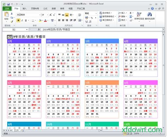Open the font name dropdown (方正隶体)
This screenshot has width=167, height=137.
(x=40, y=15)
